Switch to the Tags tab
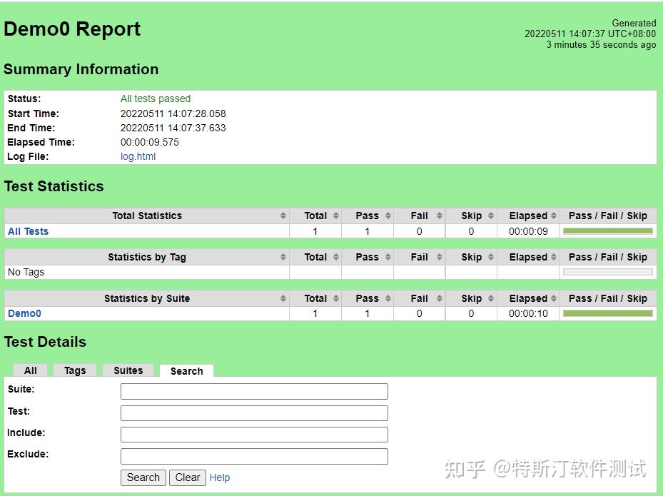The width and height of the screenshot is (663, 496). click(x=75, y=370)
